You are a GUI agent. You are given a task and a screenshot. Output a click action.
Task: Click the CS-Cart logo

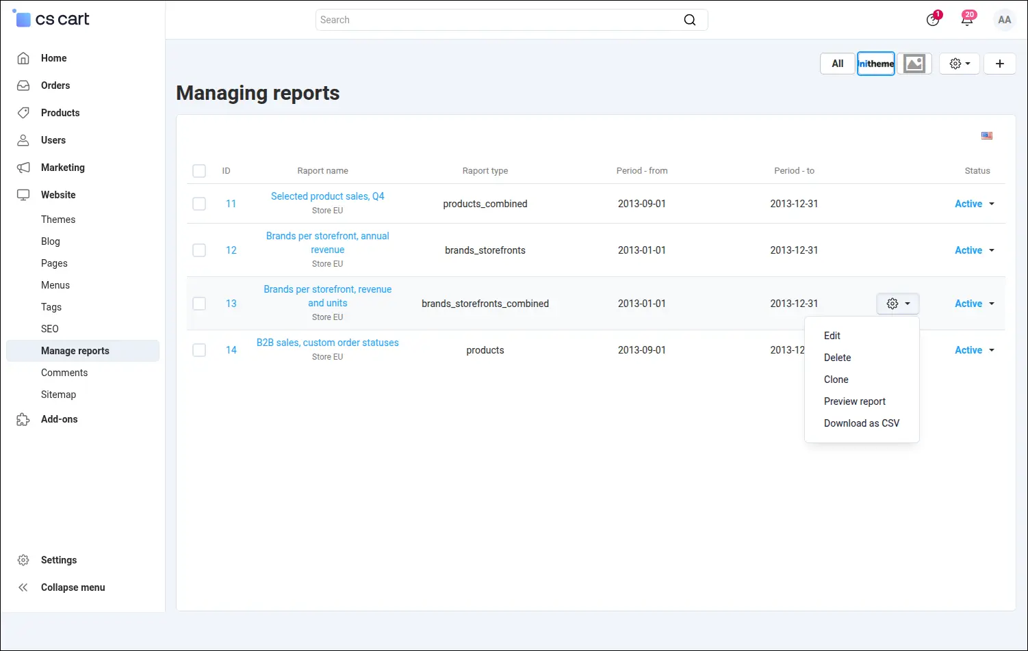(x=51, y=19)
